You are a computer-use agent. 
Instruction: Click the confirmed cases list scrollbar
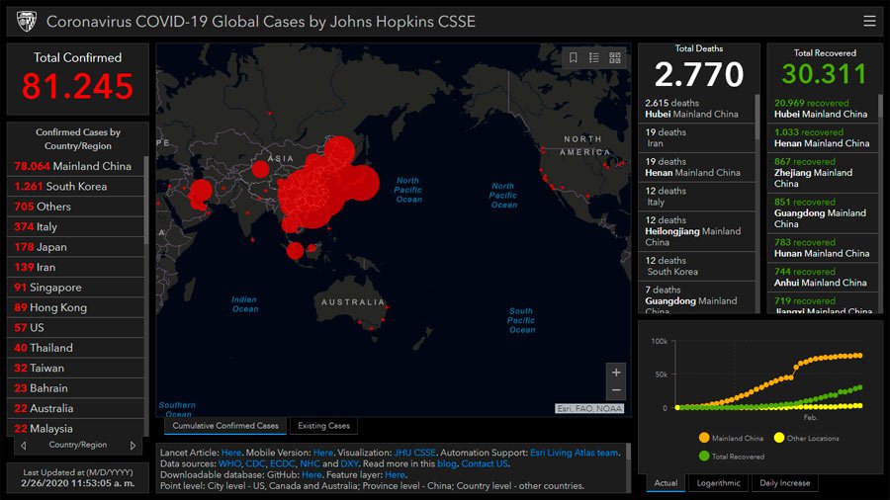146,200
